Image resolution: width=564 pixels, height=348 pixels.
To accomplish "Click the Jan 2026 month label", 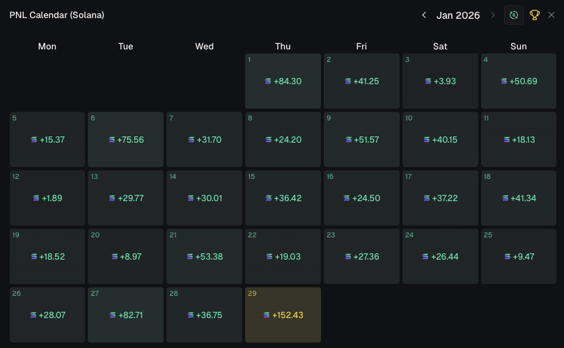I will pos(458,15).
